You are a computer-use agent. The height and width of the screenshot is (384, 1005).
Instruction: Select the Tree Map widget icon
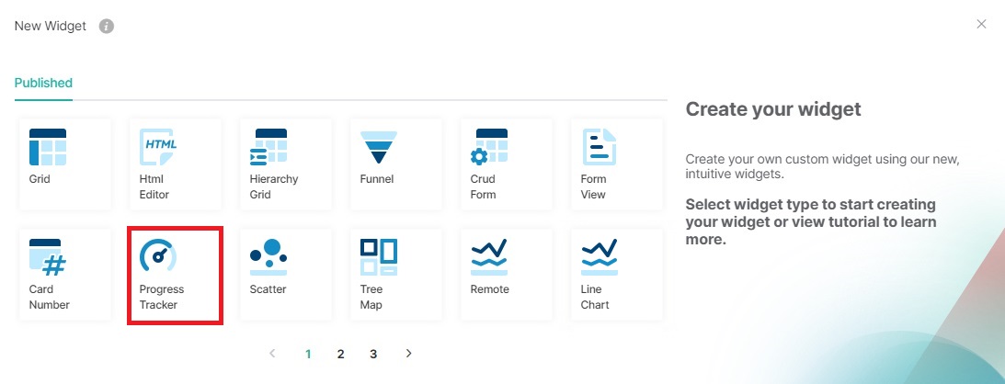pos(379,256)
